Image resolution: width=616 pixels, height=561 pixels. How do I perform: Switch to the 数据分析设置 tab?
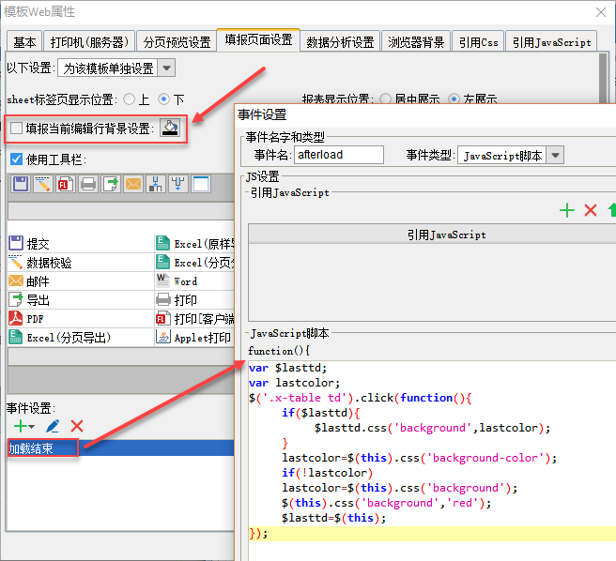click(x=340, y=41)
